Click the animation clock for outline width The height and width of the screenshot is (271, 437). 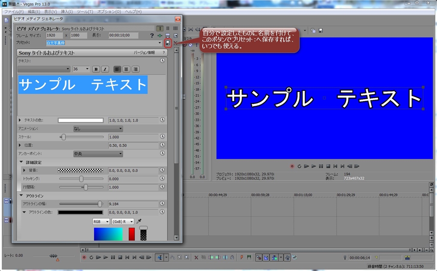[x=162, y=203]
